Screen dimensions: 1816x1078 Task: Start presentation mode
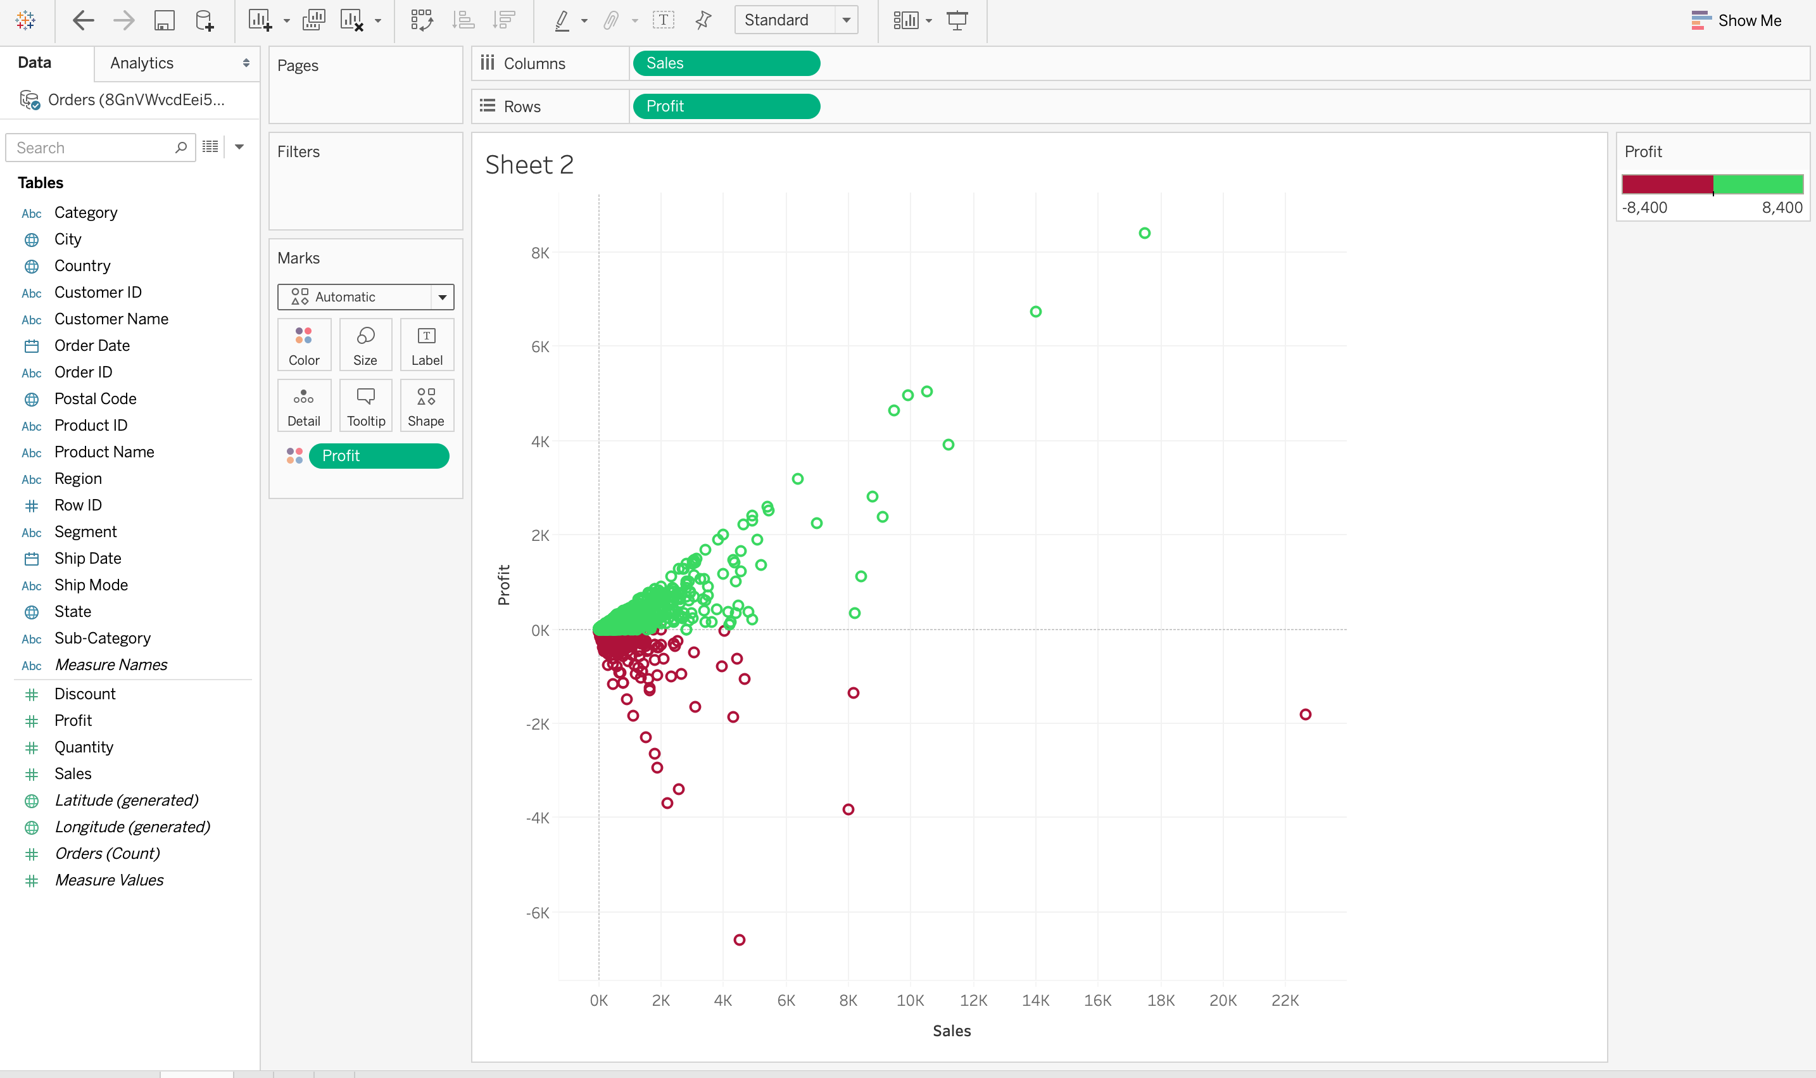click(x=958, y=20)
